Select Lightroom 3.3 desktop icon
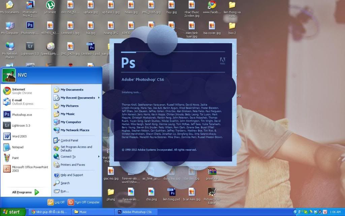Image resolution: width=345 pixels, height=216 pixels. click(30, 49)
